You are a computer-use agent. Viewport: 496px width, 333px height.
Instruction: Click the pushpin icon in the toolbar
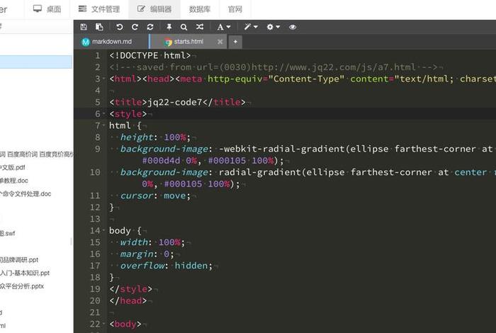pyautogui.click(x=169, y=27)
